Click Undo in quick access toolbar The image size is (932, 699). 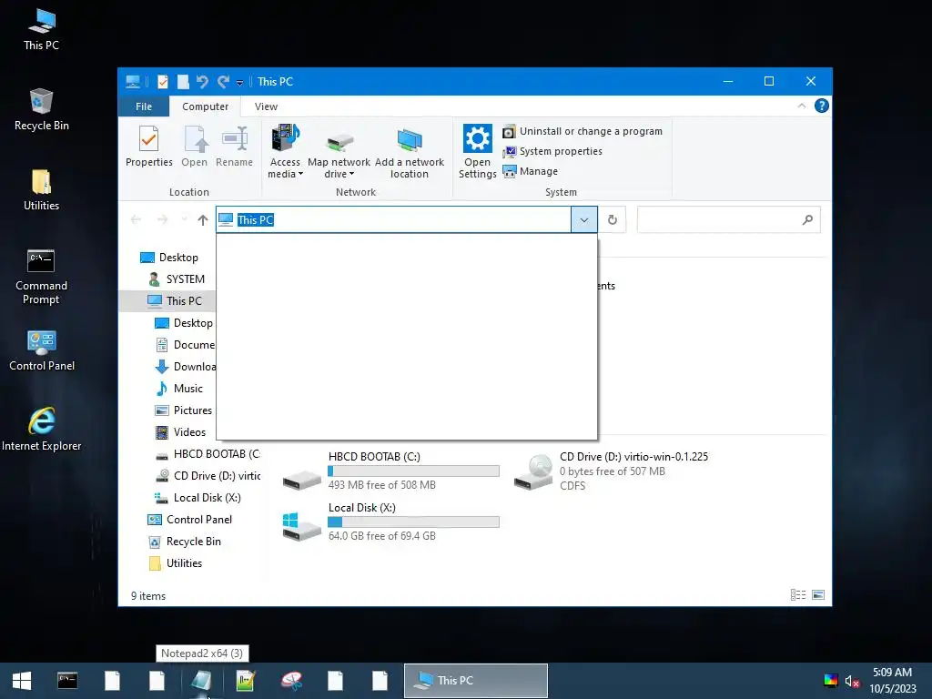pos(202,81)
